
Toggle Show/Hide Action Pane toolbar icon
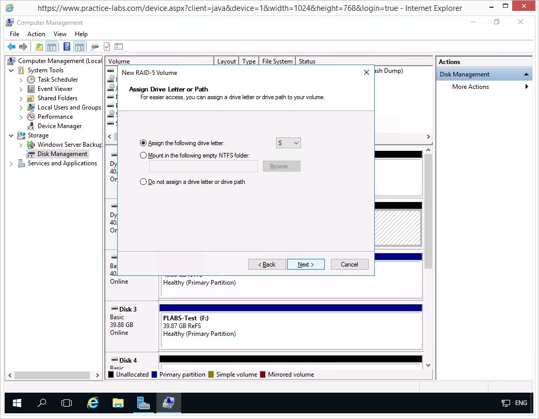pos(79,47)
